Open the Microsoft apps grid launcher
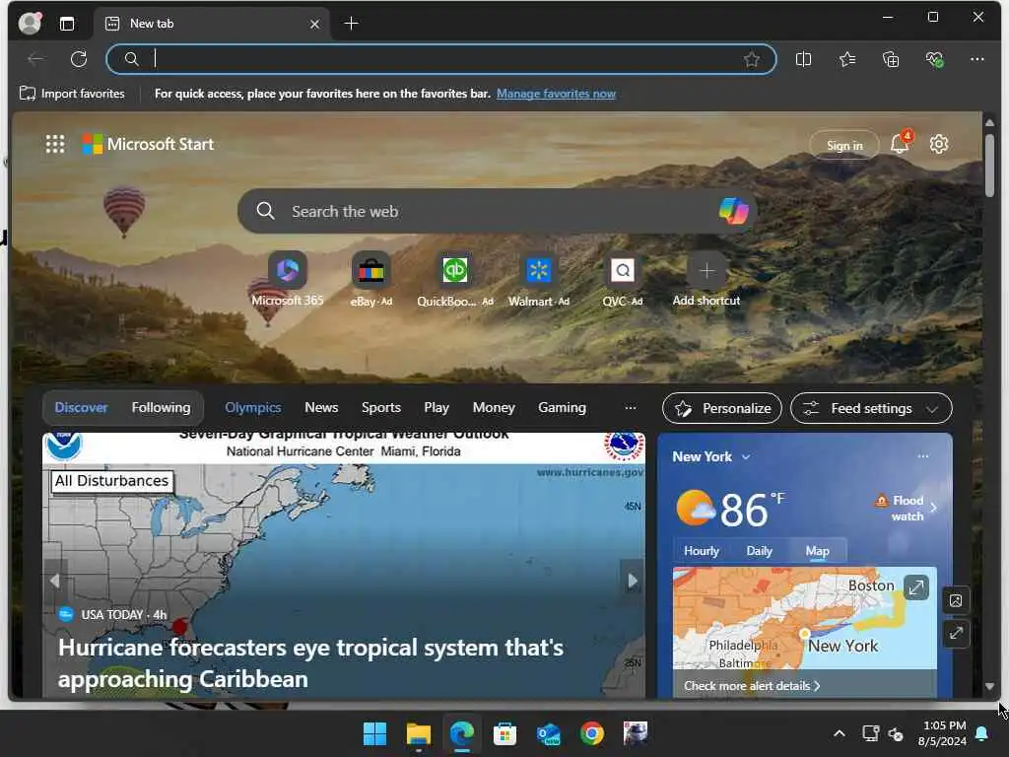 pos(55,144)
